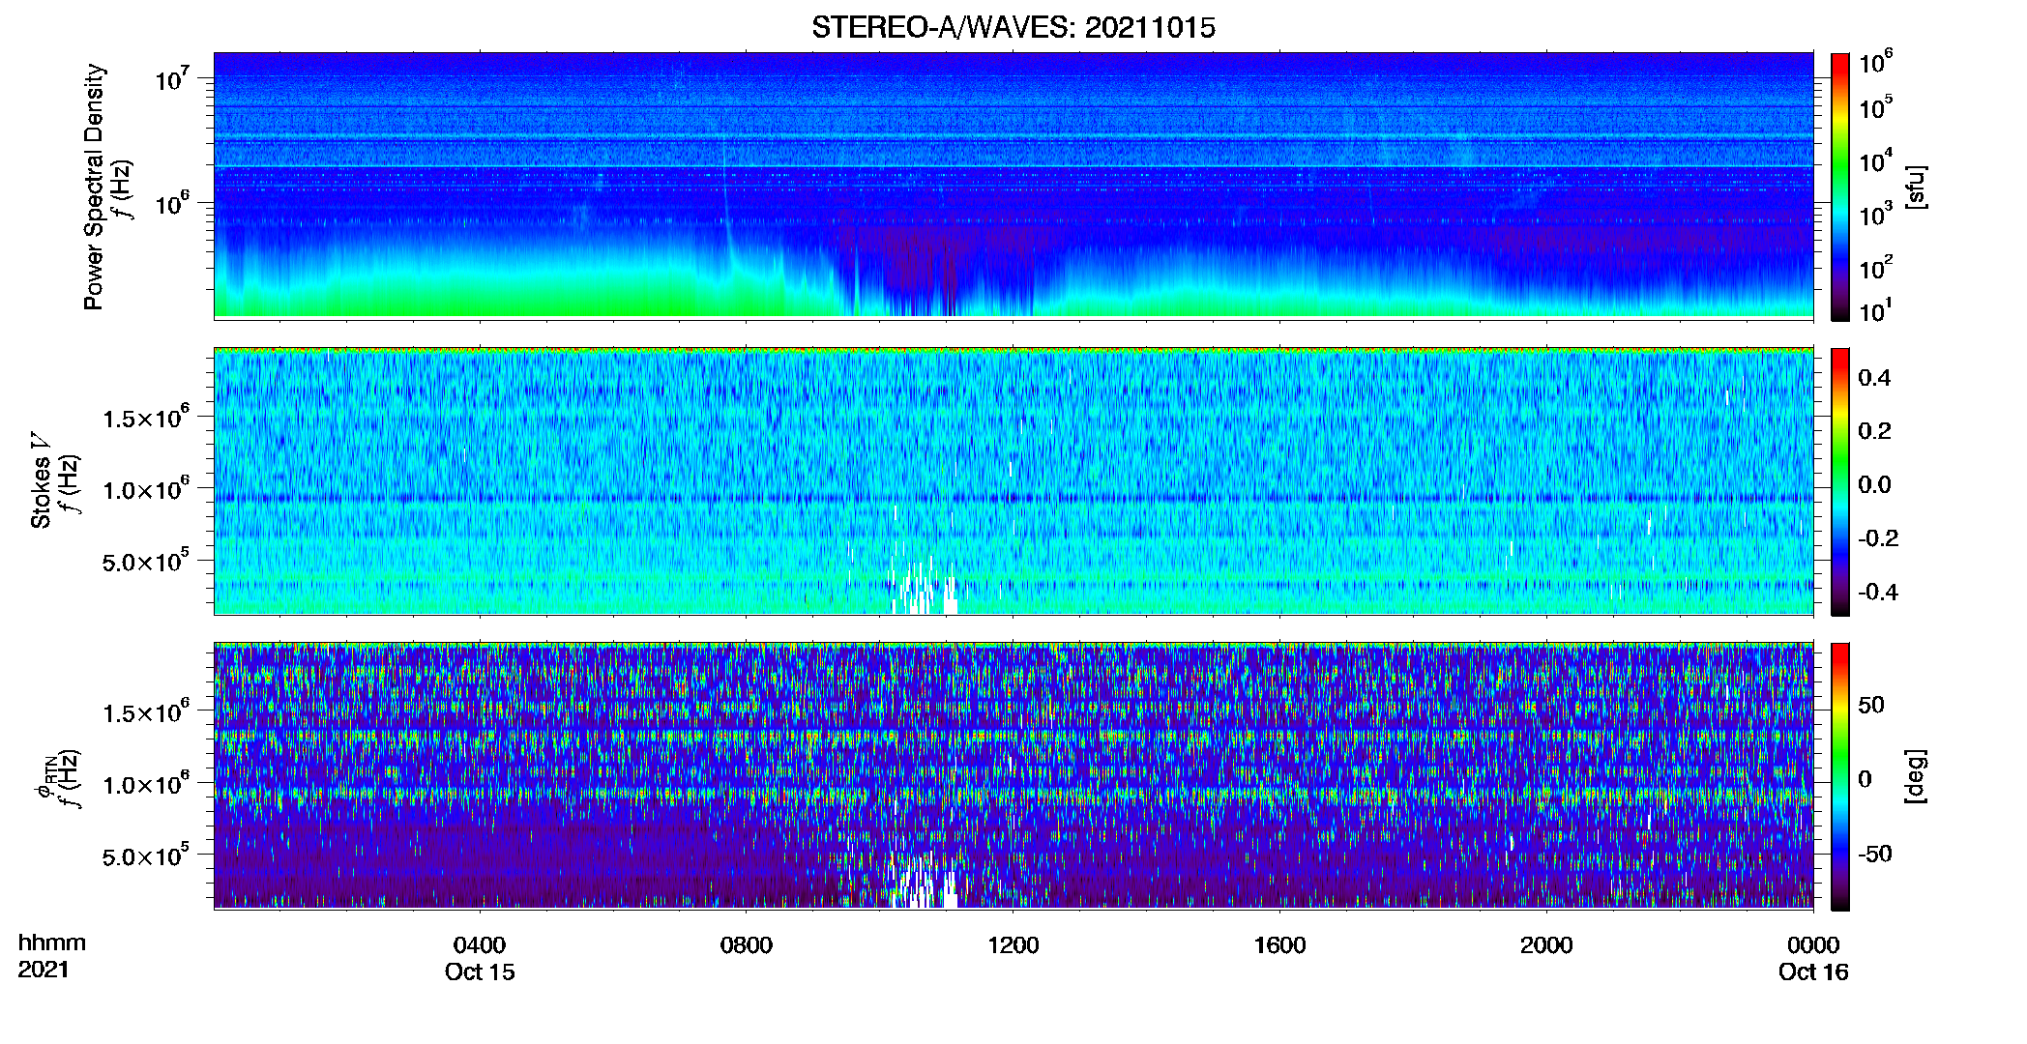2027x1044 pixels.
Task: Click the bottom panel degree color bar
Action: [1840, 776]
